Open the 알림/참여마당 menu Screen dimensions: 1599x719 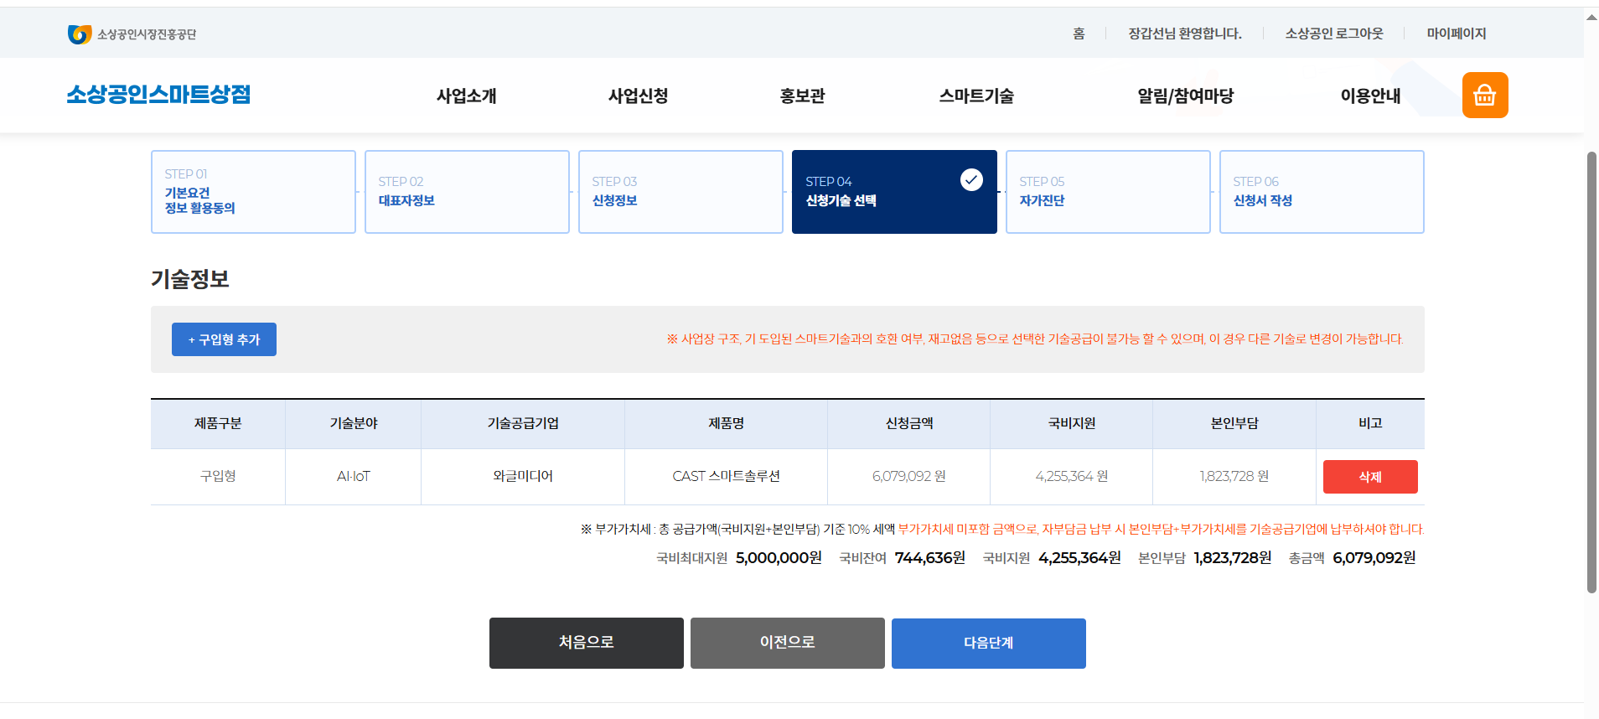1186,96
